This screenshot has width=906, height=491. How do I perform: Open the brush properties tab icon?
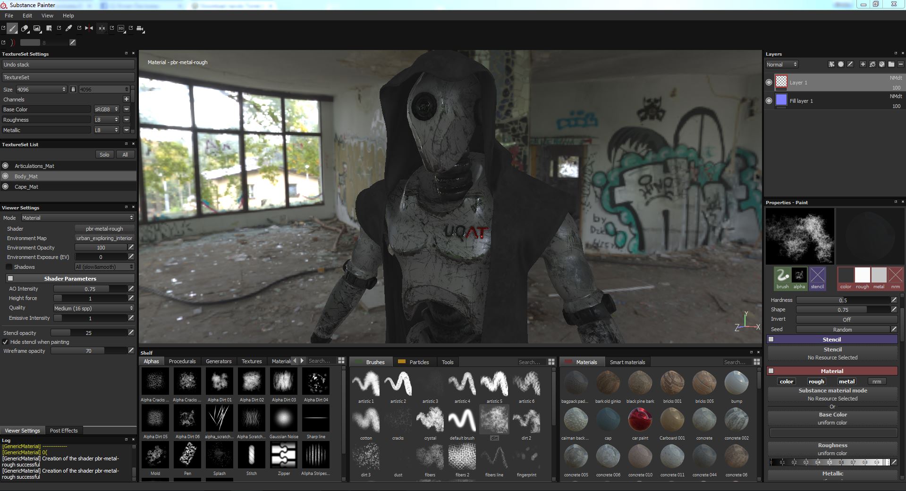[783, 278]
